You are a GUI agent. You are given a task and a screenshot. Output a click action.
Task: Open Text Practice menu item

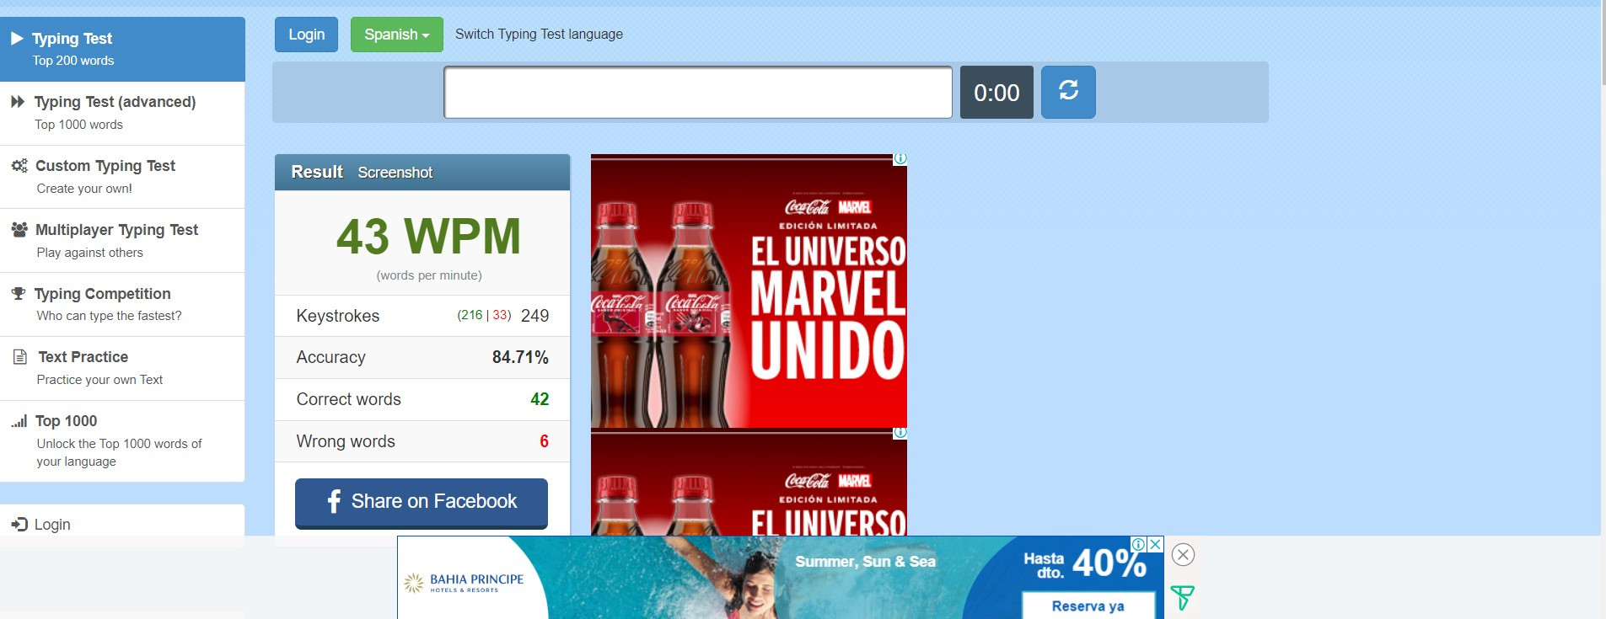click(x=122, y=368)
